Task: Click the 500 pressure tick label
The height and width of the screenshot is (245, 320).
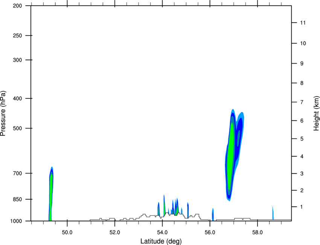Action: coord(18,128)
